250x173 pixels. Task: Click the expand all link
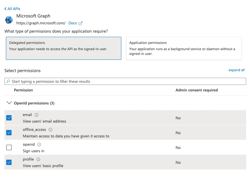(236, 70)
